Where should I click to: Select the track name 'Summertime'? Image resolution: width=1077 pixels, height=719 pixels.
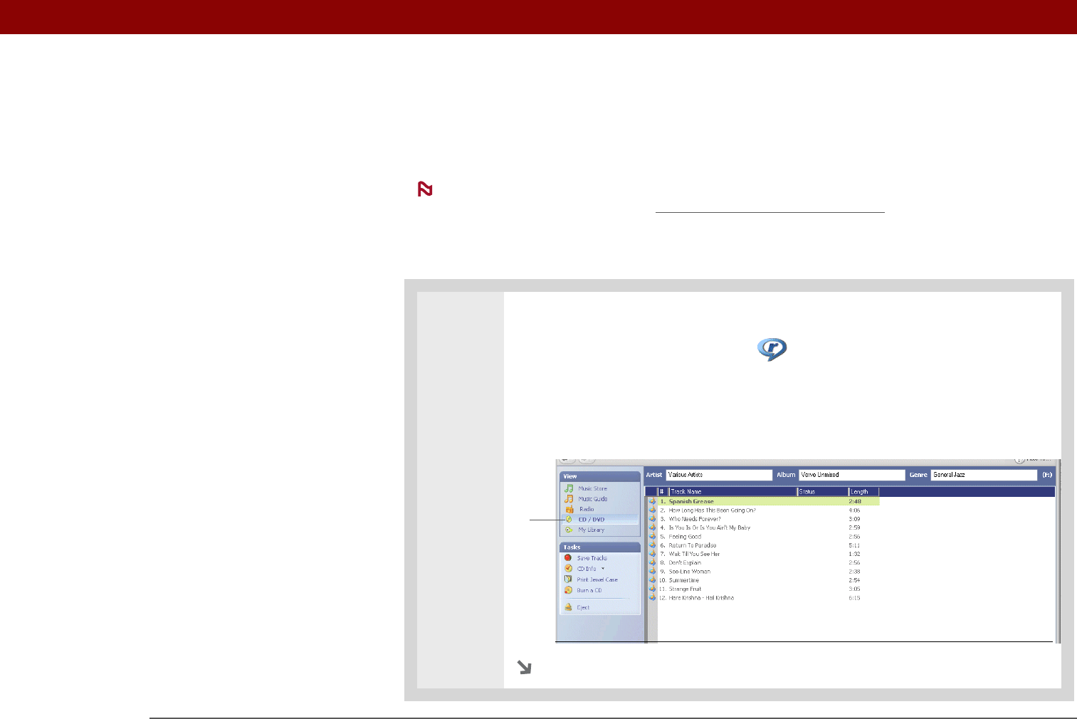pos(683,580)
